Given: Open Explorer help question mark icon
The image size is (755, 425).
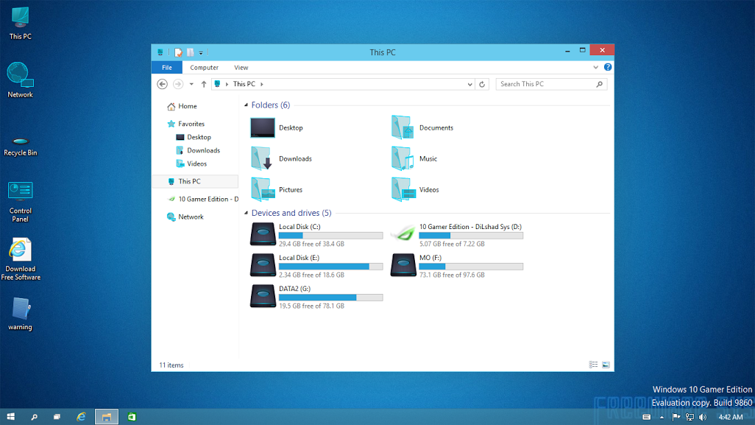Looking at the screenshot, I should click(608, 67).
